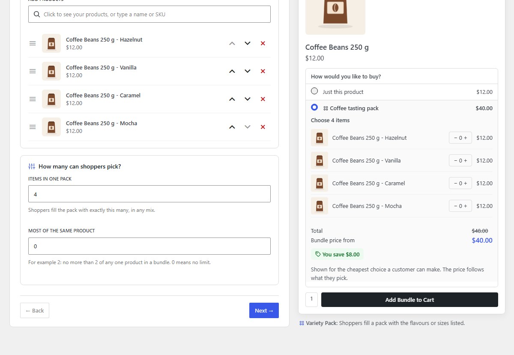Select the "Coffee tasting pack" radio option

[x=314, y=107]
